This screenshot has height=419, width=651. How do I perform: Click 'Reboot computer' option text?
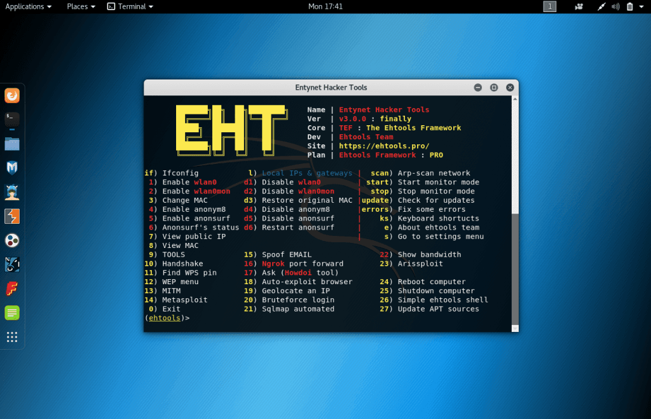pyautogui.click(x=432, y=282)
